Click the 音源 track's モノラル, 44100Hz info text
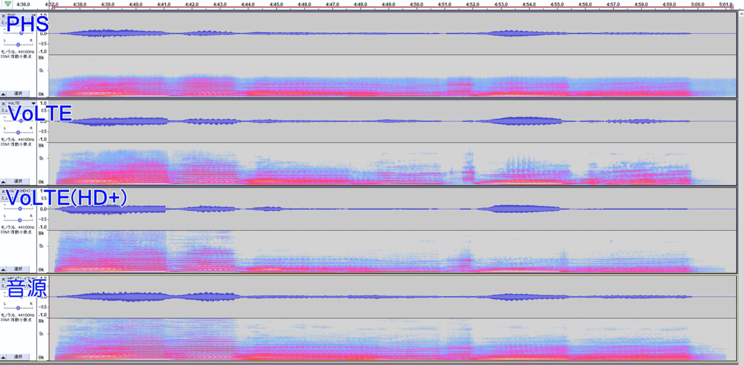Image resolution: width=744 pixels, height=365 pixels. (x=17, y=315)
